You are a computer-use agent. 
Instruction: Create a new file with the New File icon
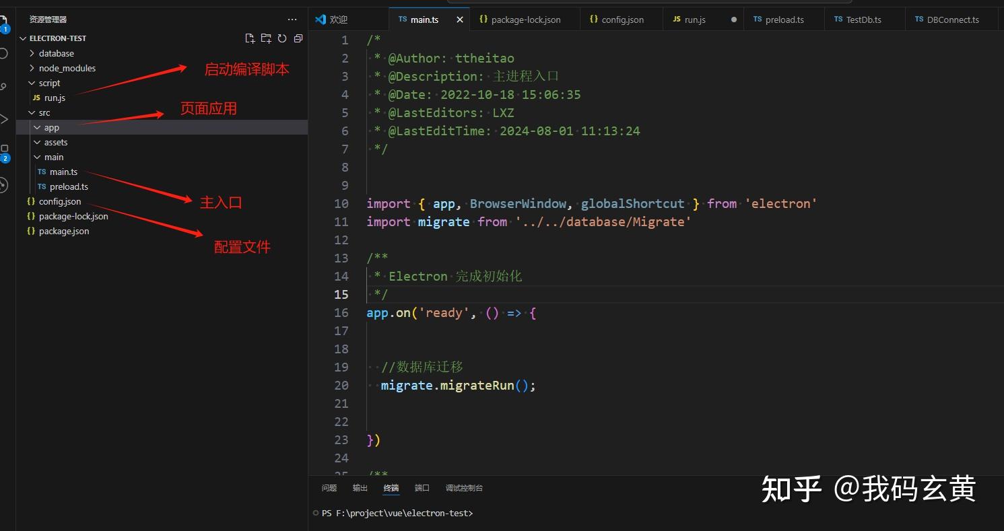pyautogui.click(x=250, y=38)
